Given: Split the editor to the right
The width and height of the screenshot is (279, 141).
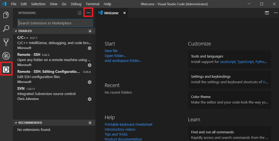Looking at the screenshot, I should (267, 13).
